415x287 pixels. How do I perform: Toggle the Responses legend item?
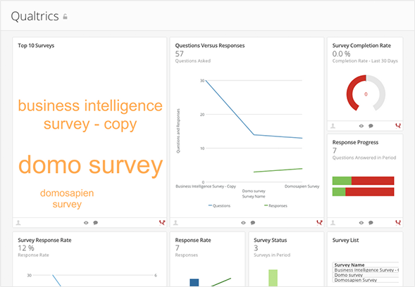(275, 205)
